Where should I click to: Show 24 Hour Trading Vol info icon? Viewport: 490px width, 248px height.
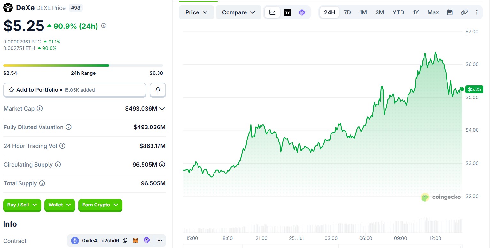click(x=62, y=146)
